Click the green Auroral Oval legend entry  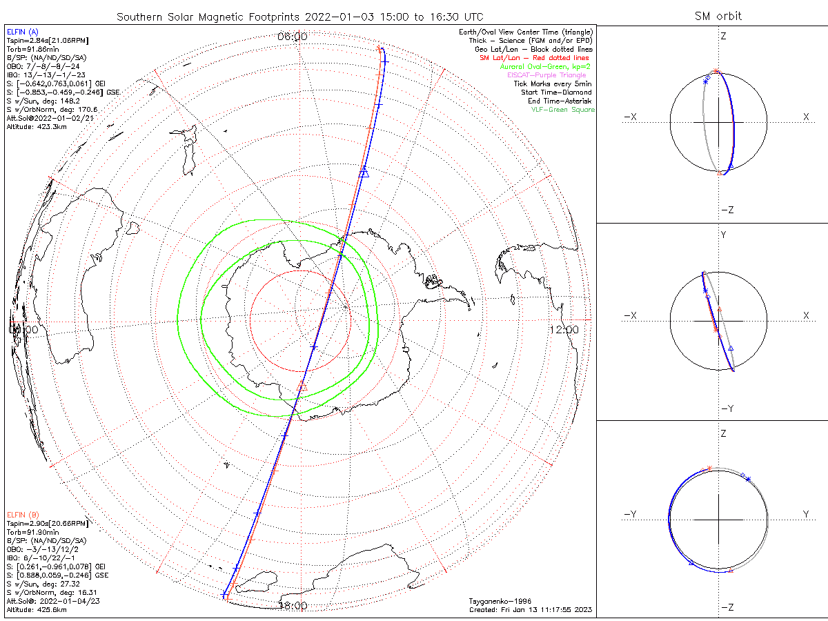pyautogui.click(x=546, y=67)
